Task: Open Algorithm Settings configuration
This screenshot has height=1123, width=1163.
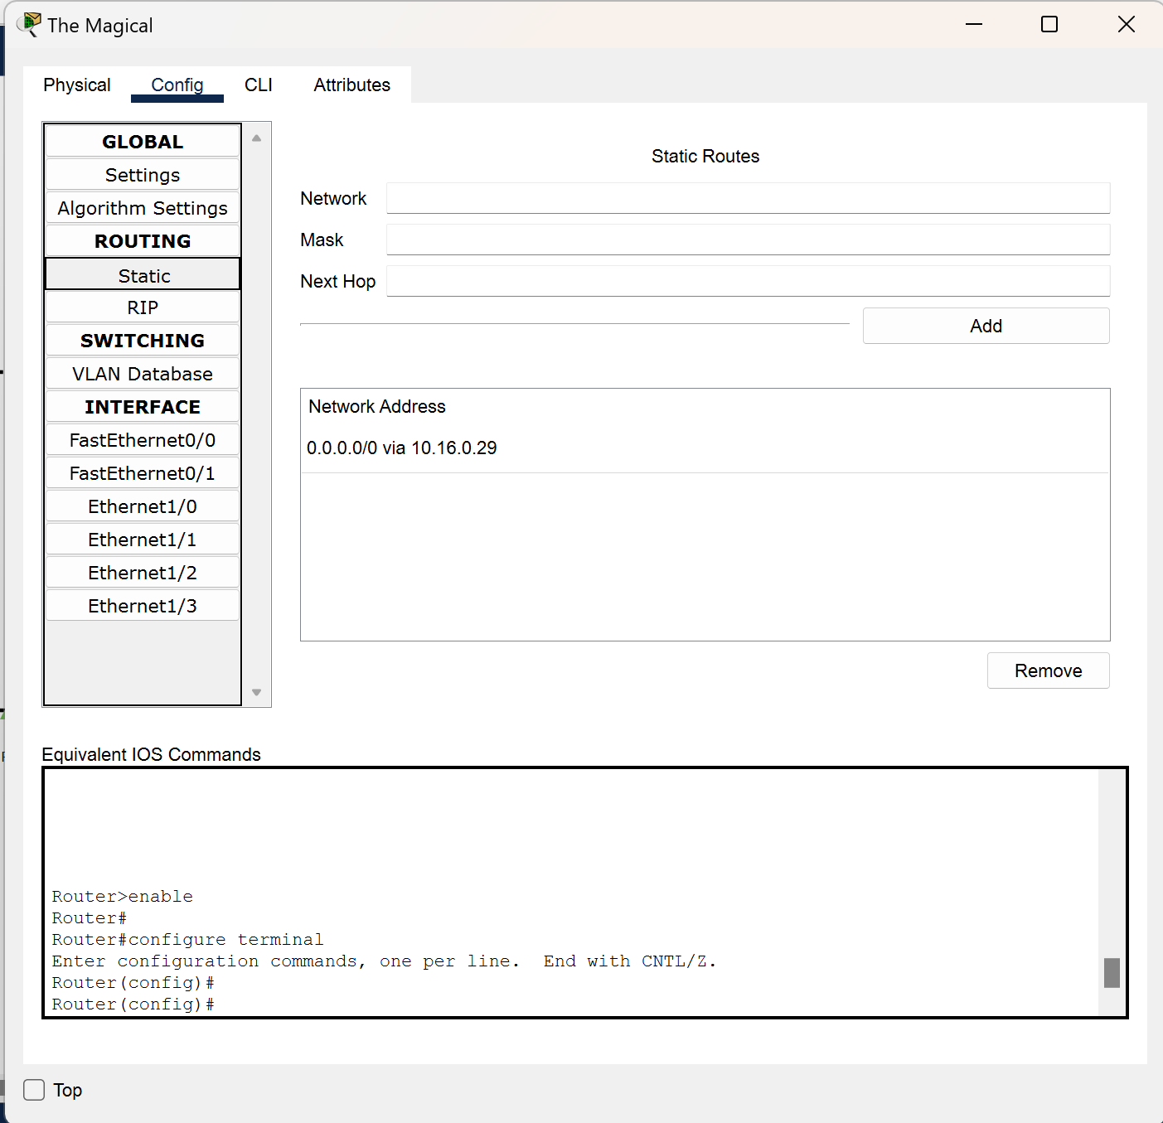Action: [142, 207]
